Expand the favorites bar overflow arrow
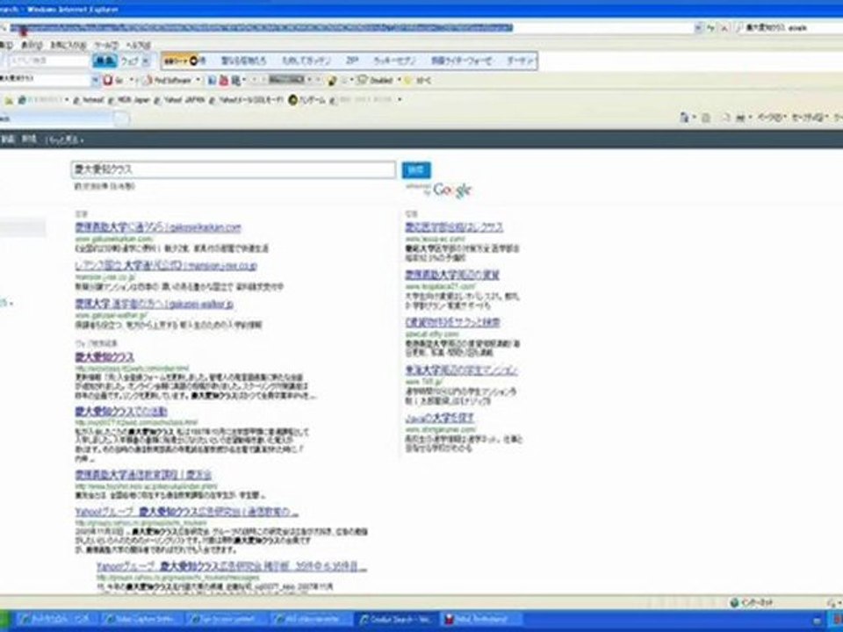 [400, 100]
